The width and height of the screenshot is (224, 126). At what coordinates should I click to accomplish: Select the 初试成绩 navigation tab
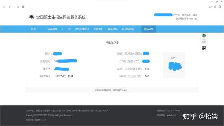[x=148, y=29]
